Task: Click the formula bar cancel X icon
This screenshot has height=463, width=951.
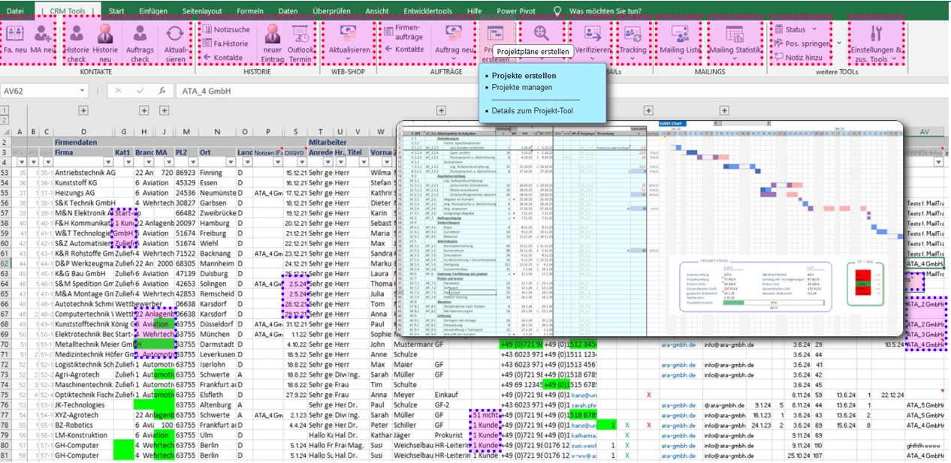Action: [x=118, y=91]
